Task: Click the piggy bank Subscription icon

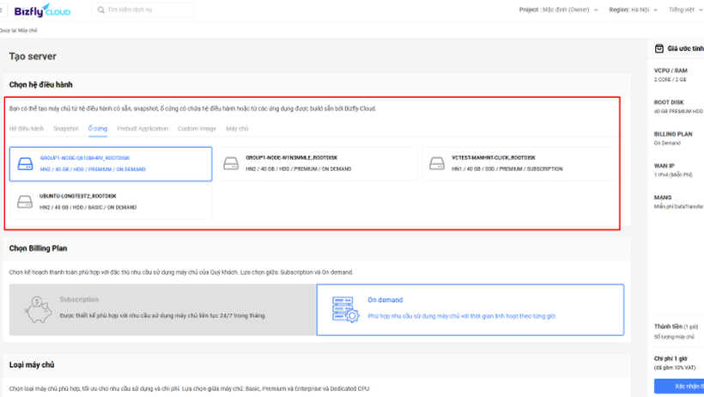Action: (38, 309)
